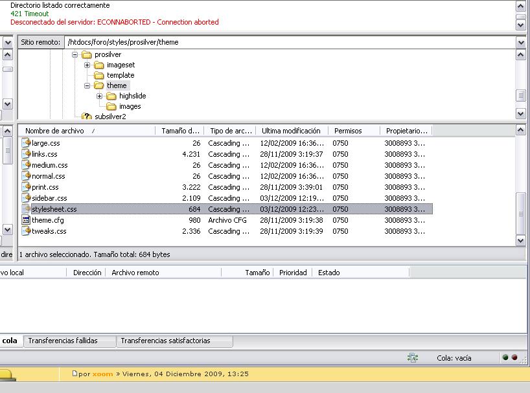Open the xoom user profile link
530x393 pixels.
(103, 374)
